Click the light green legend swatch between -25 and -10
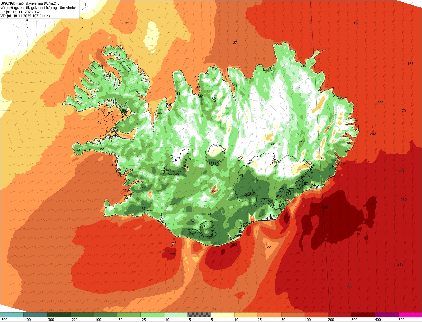 (152, 315)
